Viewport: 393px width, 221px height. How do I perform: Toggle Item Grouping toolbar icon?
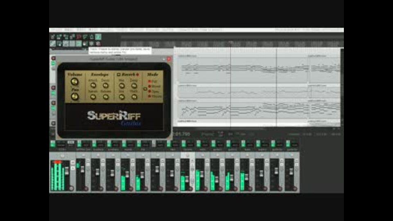[59, 44]
